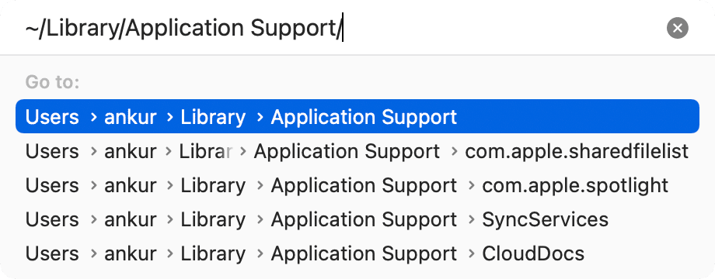715x279 pixels.
Task: Click 'Users' in the highlighted suggestion row
Action: point(52,117)
